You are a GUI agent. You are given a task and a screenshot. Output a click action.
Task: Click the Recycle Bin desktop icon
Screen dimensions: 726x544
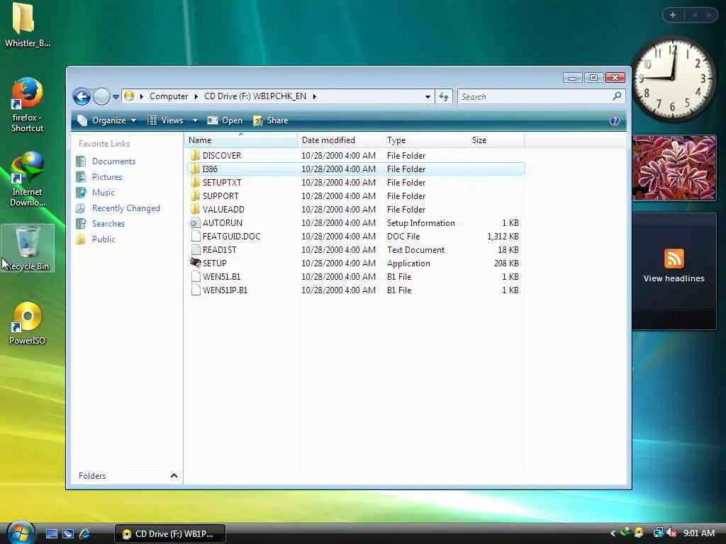click(28, 249)
